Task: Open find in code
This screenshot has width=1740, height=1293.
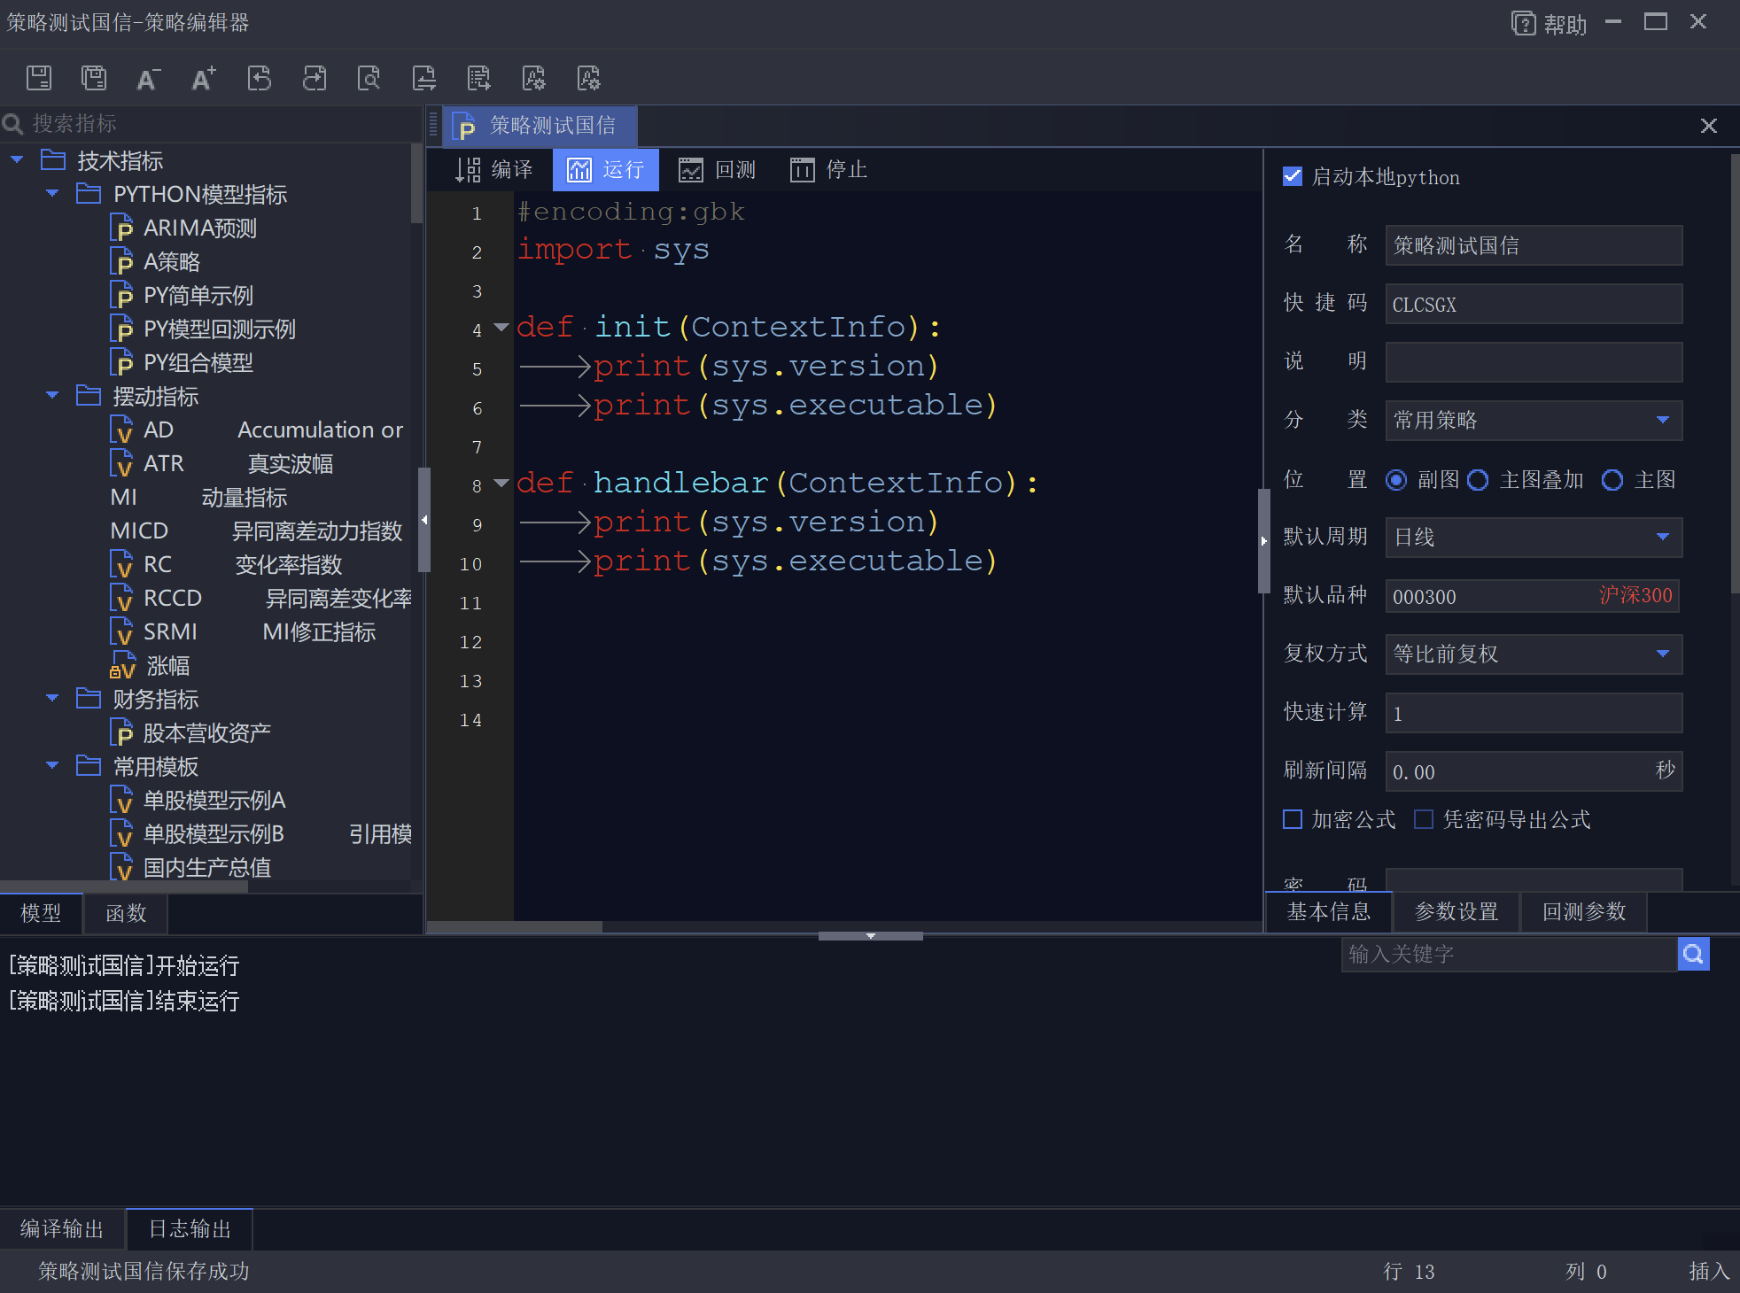Action: pos(369,78)
